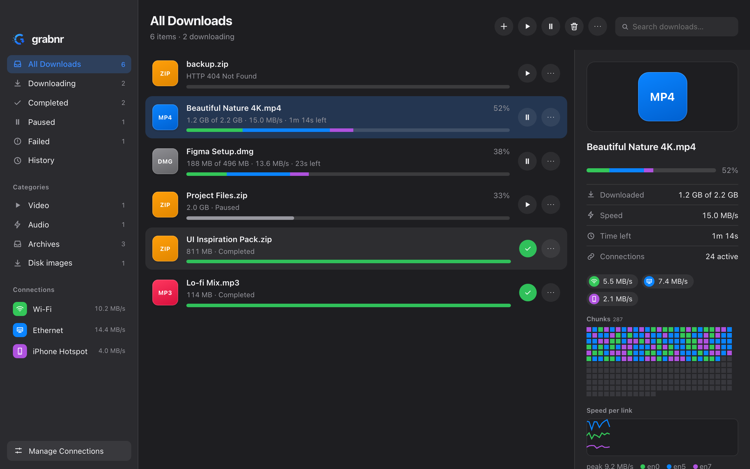Open more options for Beautiful Nature 4K.mp4
750x469 pixels.
click(551, 117)
